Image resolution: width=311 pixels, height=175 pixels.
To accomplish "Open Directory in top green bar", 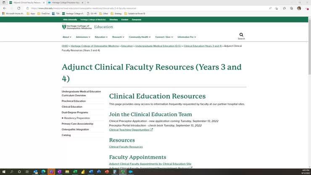I will pyautogui.click(x=113, y=20).
